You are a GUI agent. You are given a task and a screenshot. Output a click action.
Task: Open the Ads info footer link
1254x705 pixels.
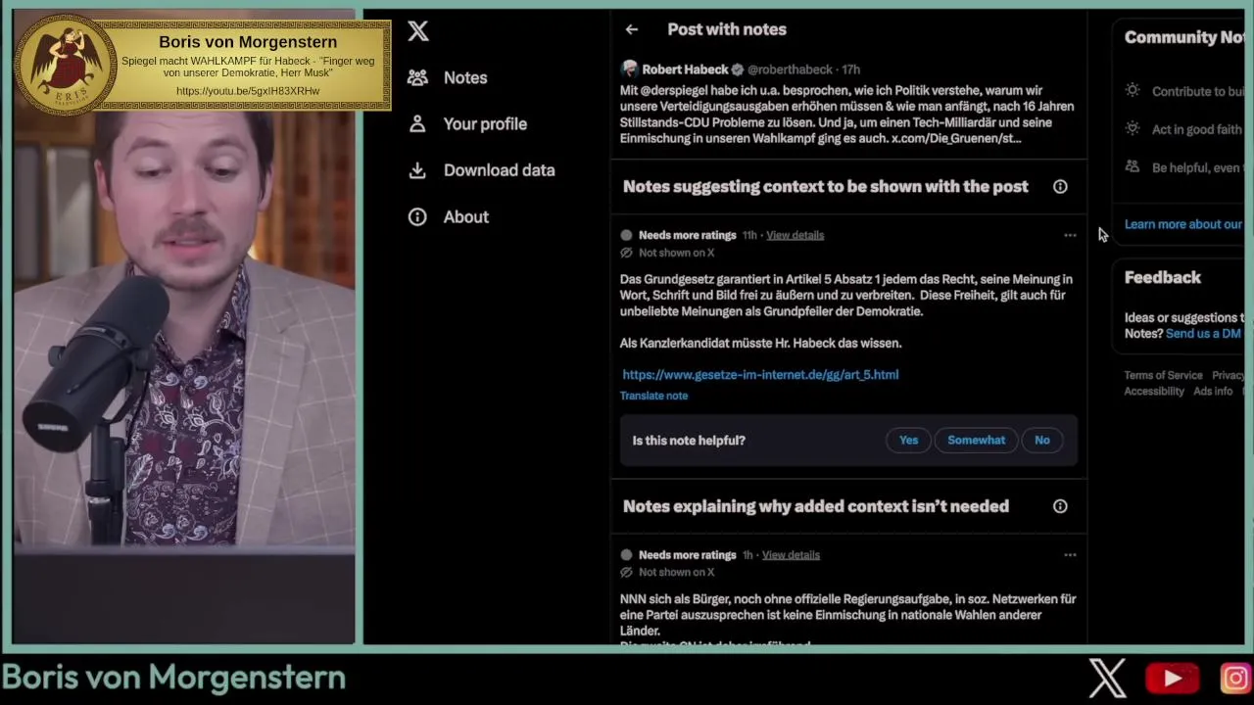pyautogui.click(x=1213, y=391)
